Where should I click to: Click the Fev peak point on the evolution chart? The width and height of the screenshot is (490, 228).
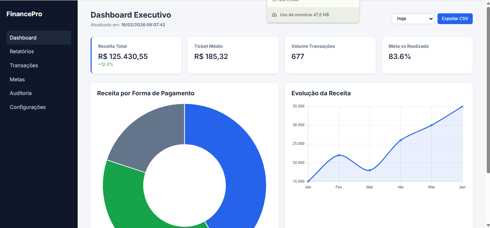(338, 155)
